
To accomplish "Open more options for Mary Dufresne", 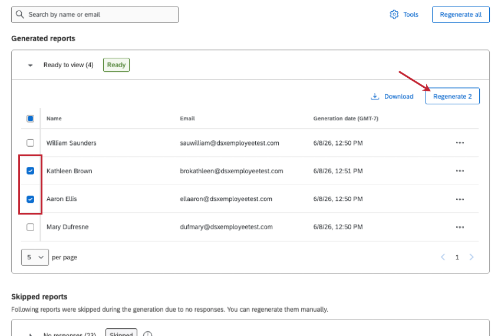I will tap(460, 228).
